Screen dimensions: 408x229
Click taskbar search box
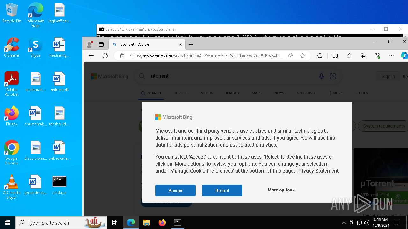tap(61, 223)
